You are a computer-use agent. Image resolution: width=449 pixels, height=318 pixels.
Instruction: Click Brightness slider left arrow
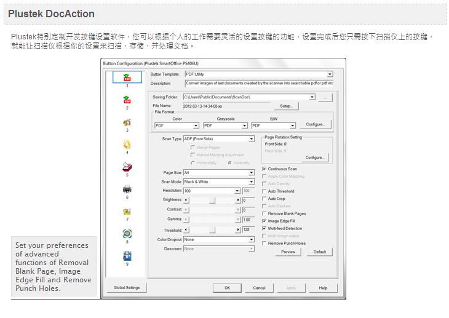(x=186, y=200)
